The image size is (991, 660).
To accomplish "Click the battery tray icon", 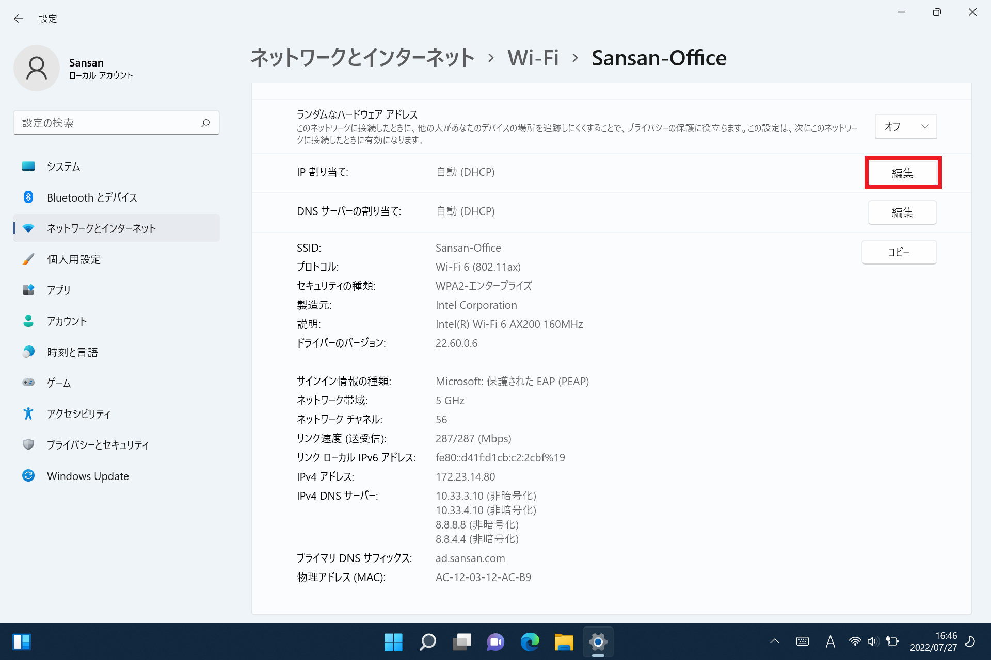I will (x=892, y=641).
